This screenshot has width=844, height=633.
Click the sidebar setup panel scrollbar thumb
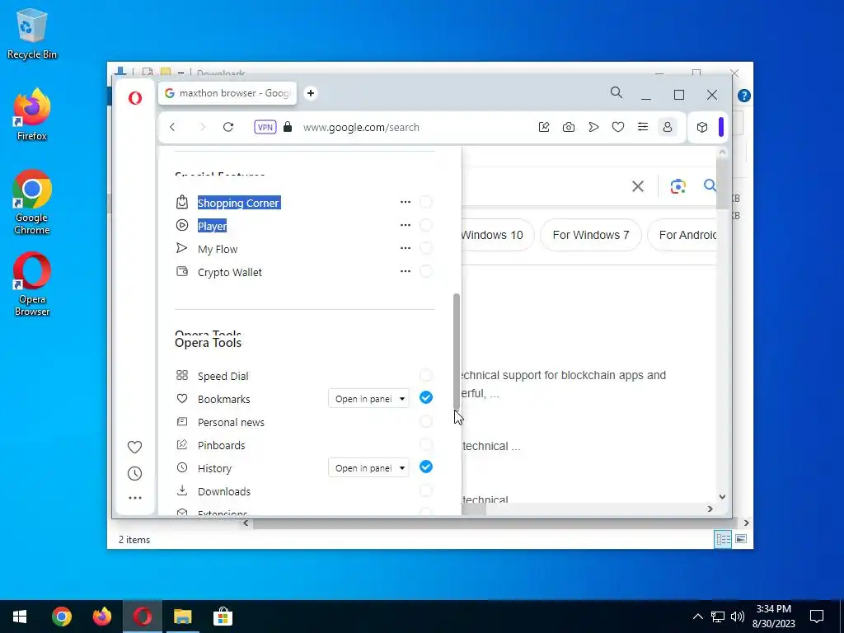457,351
